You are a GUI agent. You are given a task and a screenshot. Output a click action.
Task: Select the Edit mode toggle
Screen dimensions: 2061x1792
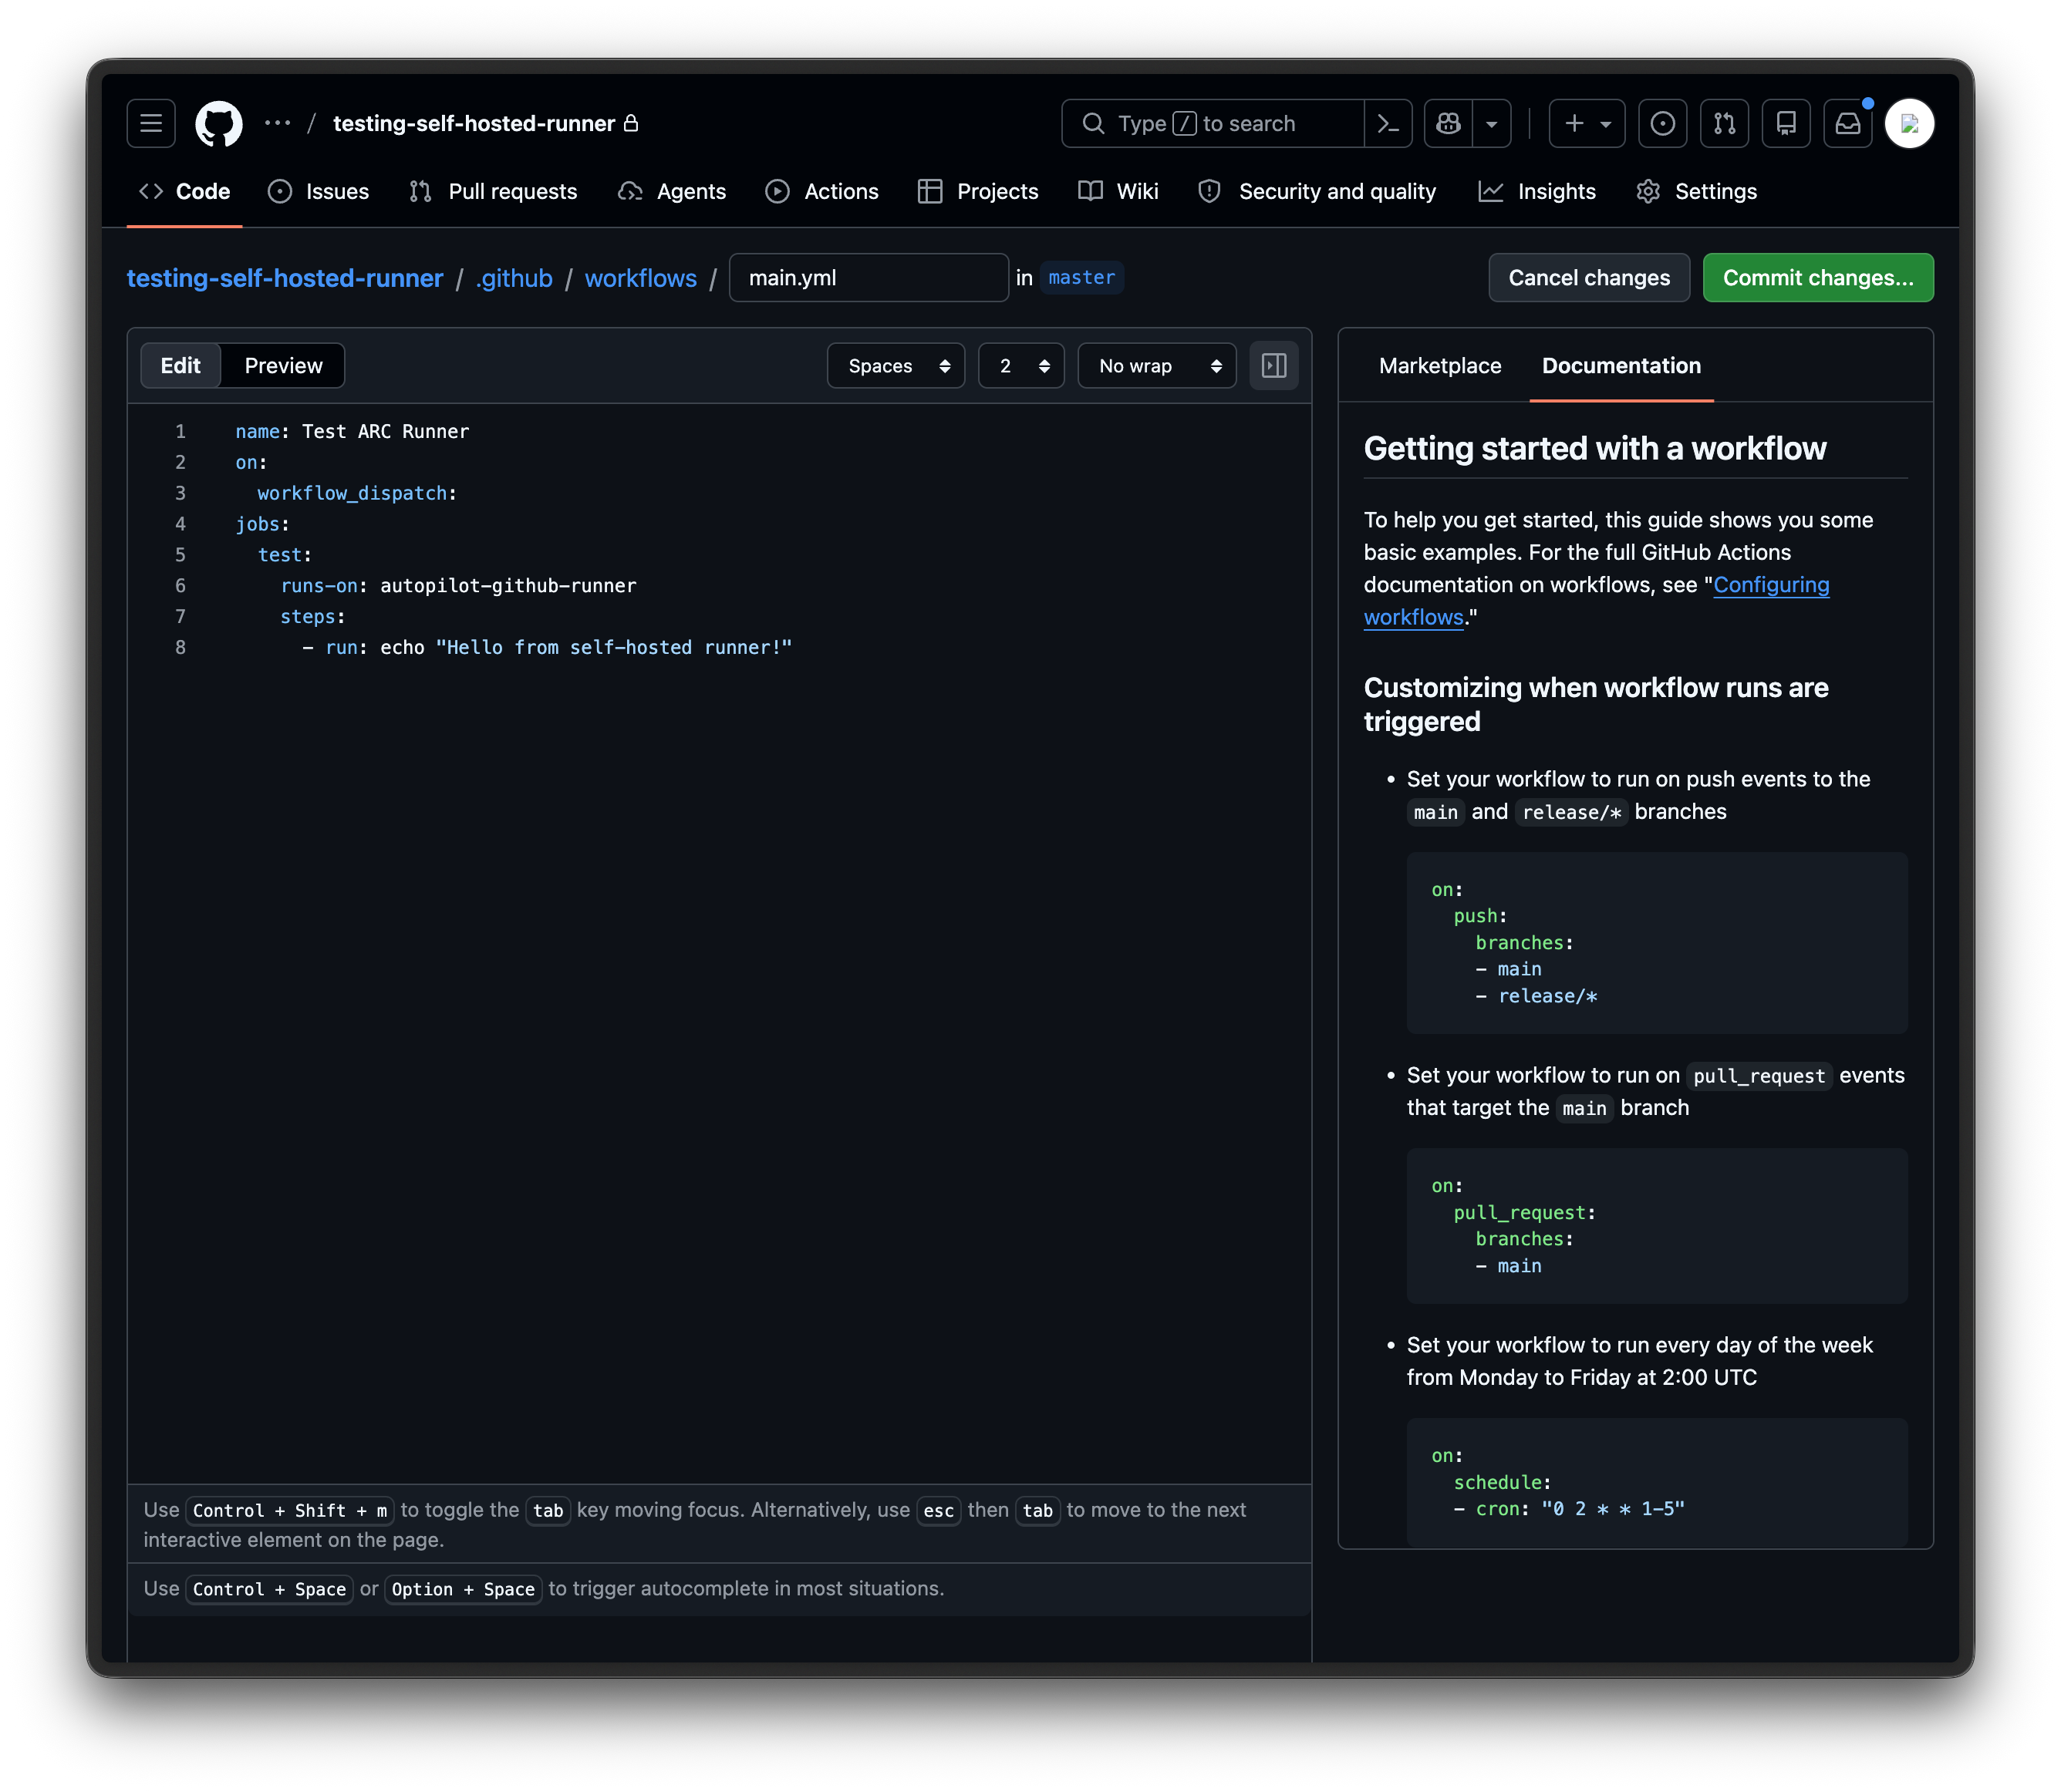[x=181, y=366]
